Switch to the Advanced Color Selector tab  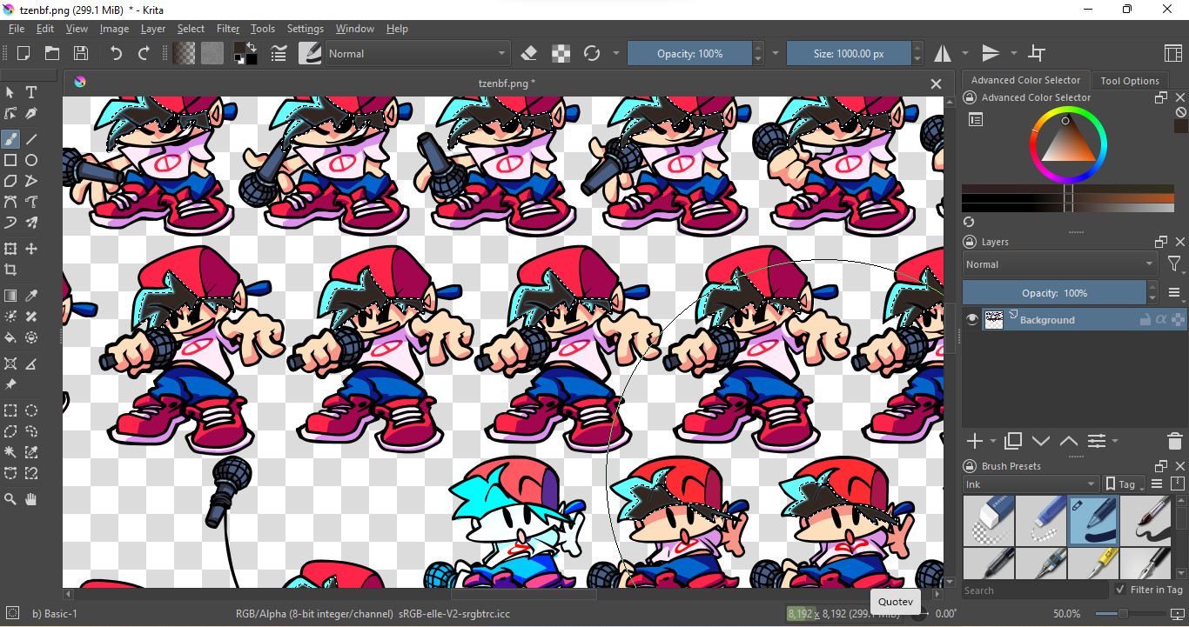coord(1025,80)
